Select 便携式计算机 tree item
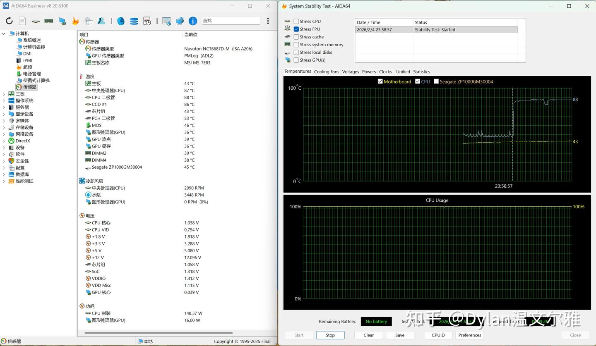Image resolution: width=596 pixels, height=346 pixels. [x=36, y=80]
